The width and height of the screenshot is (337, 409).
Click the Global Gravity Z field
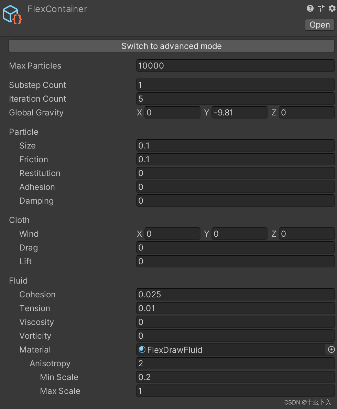click(306, 113)
